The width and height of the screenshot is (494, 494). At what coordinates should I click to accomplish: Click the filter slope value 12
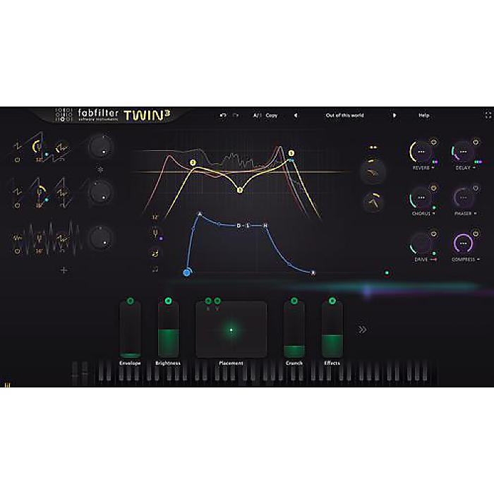point(155,217)
